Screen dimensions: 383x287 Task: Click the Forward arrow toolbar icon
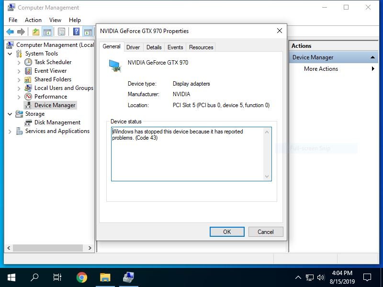click(x=21, y=32)
